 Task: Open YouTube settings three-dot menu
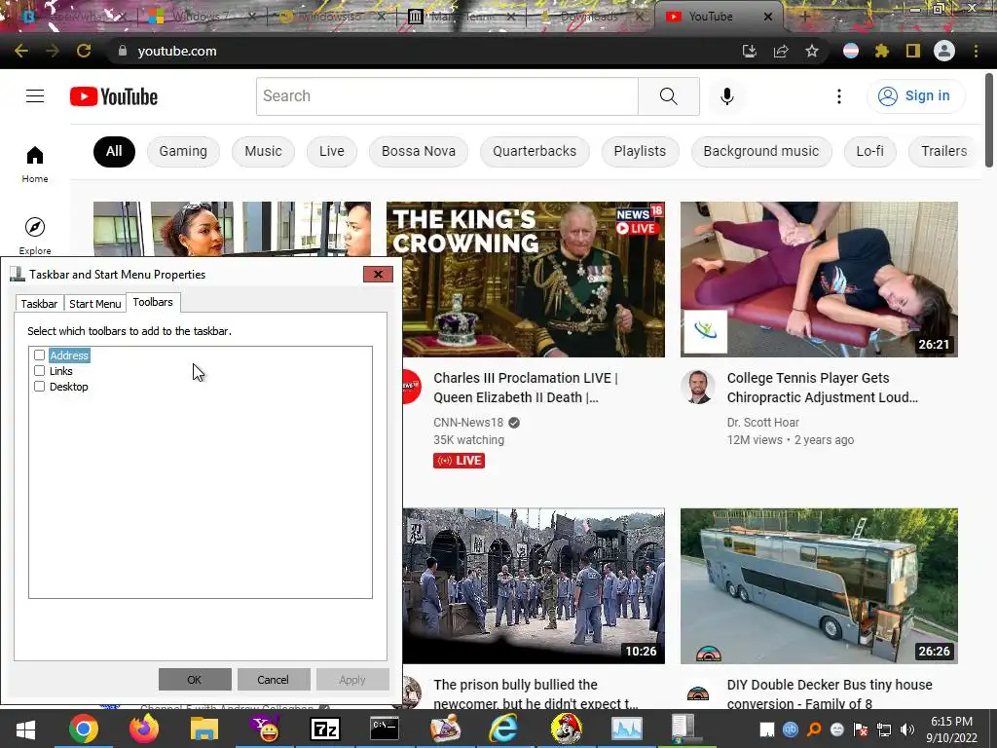(839, 96)
